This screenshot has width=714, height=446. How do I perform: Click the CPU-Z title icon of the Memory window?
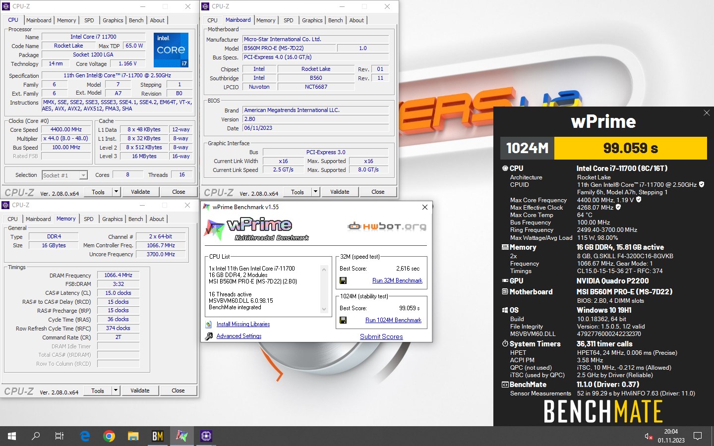pos(5,205)
